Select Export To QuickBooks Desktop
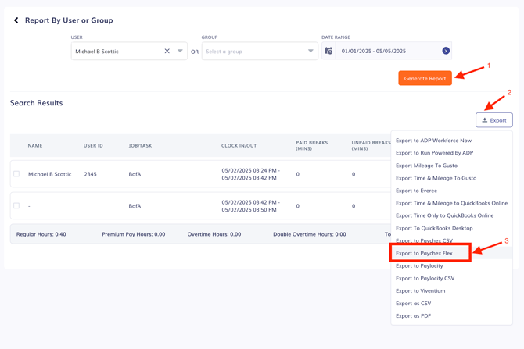This screenshot has height=349, width=524. (434, 228)
